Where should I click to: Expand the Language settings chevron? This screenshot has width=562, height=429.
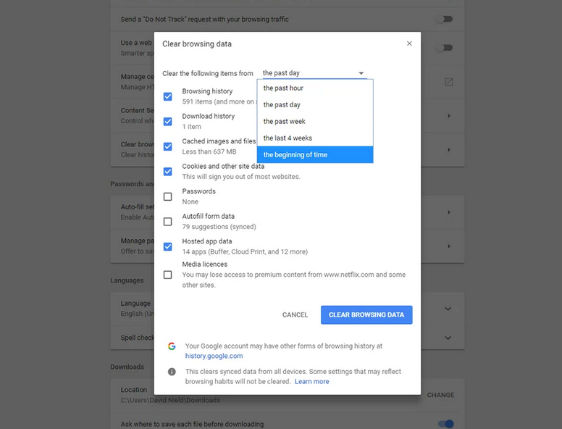(x=448, y=309)
